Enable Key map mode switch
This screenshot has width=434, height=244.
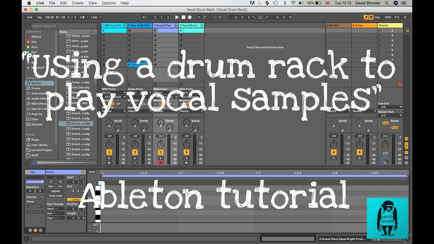378,17
